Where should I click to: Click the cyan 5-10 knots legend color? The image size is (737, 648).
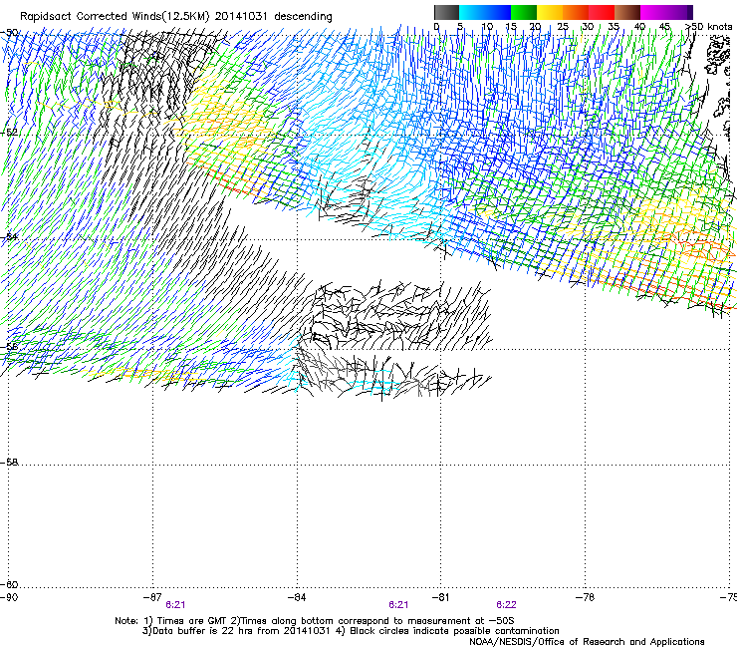point(472,12)
